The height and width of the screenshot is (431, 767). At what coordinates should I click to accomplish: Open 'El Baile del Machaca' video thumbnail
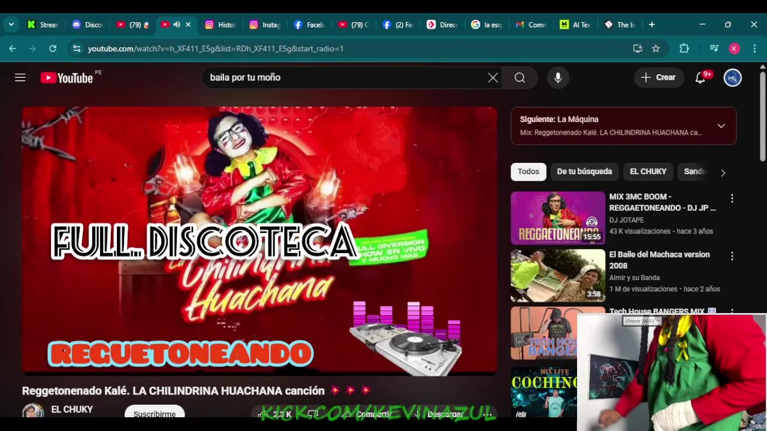click(x=558, y=275)
